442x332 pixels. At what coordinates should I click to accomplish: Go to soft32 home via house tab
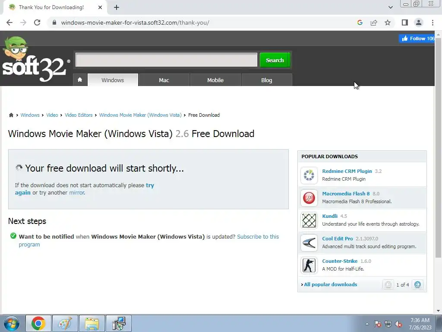click(80, 80)
